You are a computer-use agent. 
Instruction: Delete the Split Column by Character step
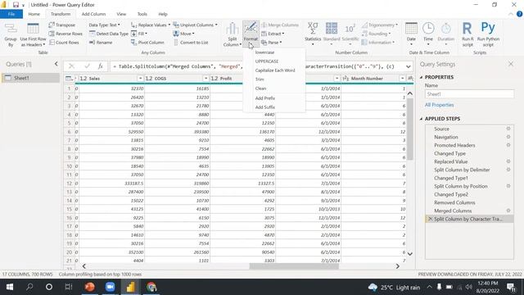[x=430, y=219]
